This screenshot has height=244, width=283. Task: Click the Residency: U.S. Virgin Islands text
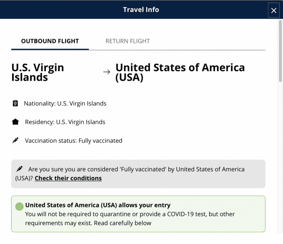(65, 122)
